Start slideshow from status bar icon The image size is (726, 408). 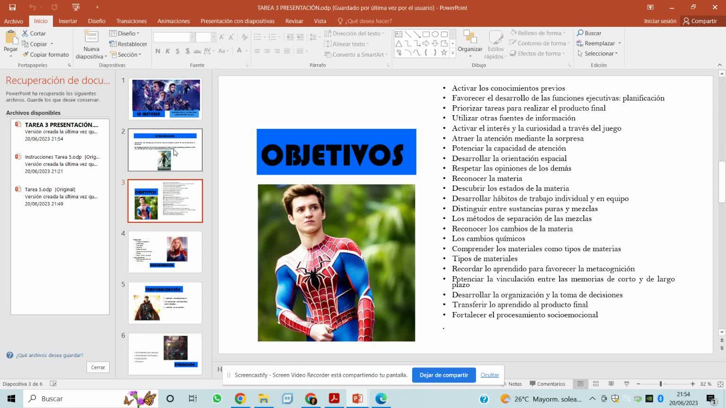627,384
